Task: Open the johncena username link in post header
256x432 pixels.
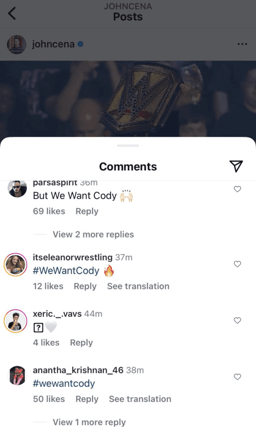Action: click(53, 44)
